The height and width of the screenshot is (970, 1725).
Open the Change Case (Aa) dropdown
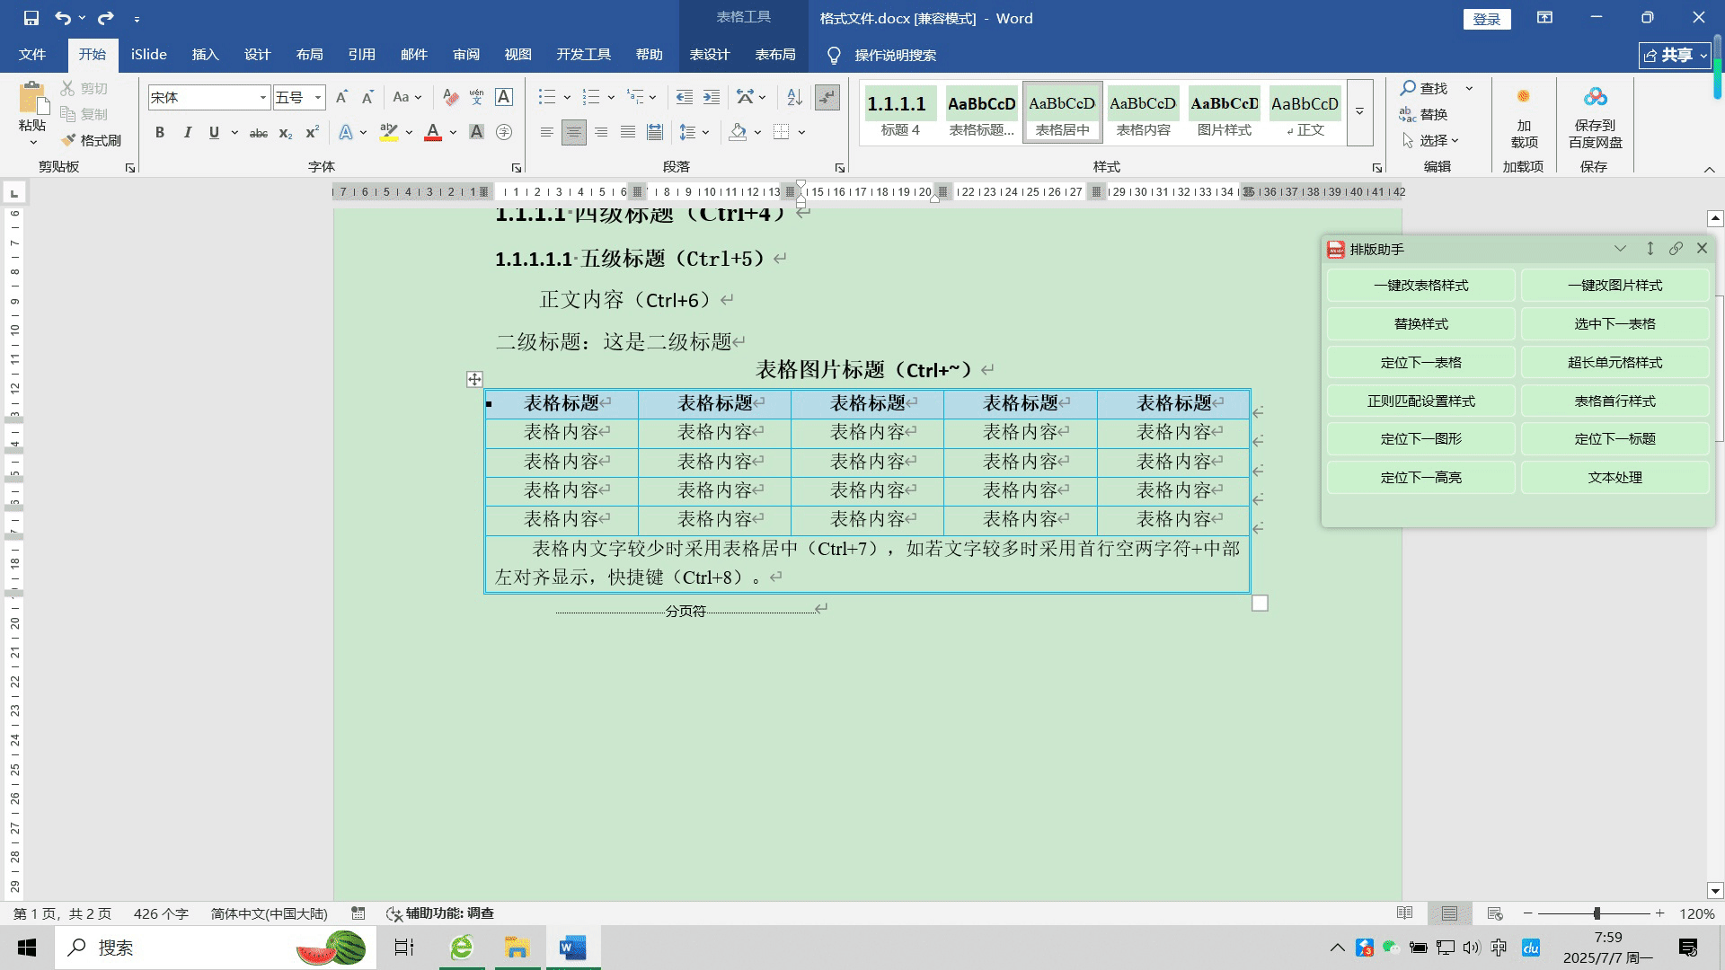point(407,97)
